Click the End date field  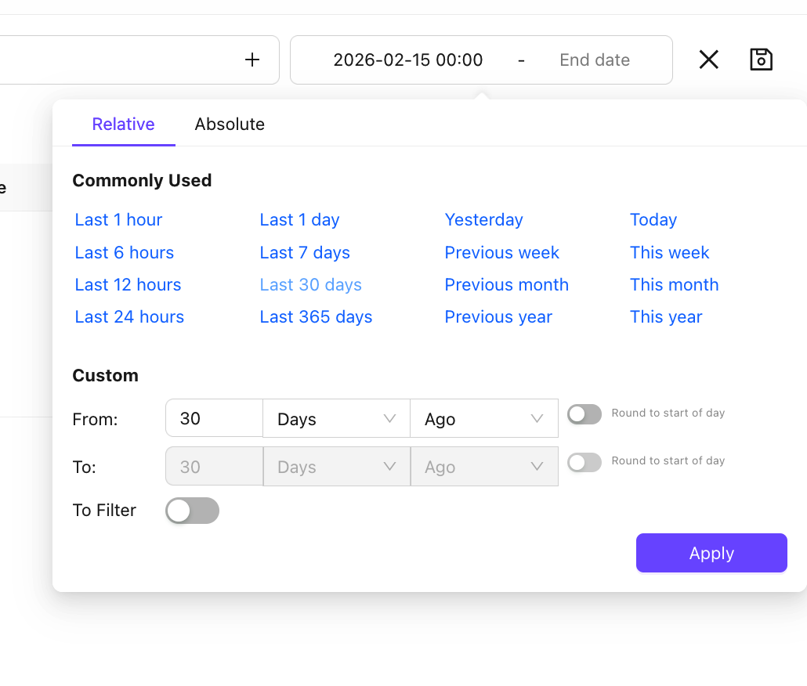(x=594, y=60)
